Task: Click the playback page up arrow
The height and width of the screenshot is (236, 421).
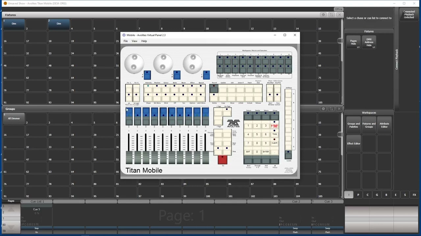Action: [x=11, y=209]
